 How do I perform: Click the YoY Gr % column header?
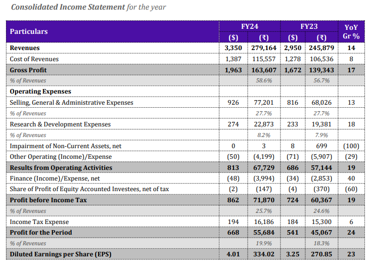pos(351,31)
